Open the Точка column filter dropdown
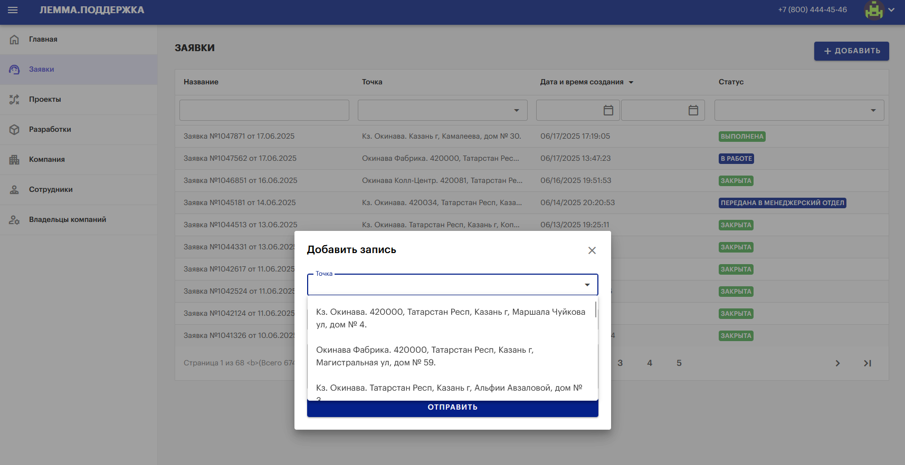Viewport: 905px width, 465px height. pyautogui.click(x=516, y=110)
